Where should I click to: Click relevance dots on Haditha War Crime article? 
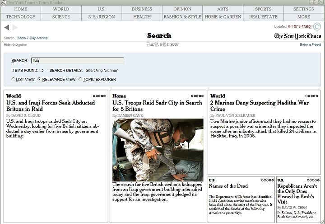(311, 96)
